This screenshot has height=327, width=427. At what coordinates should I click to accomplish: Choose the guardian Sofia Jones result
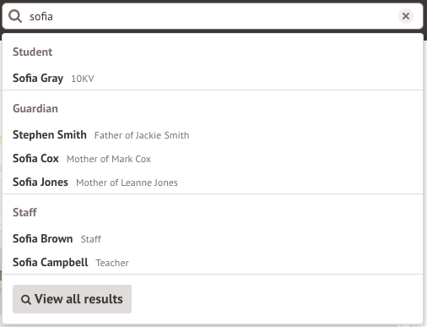(213, 183)
